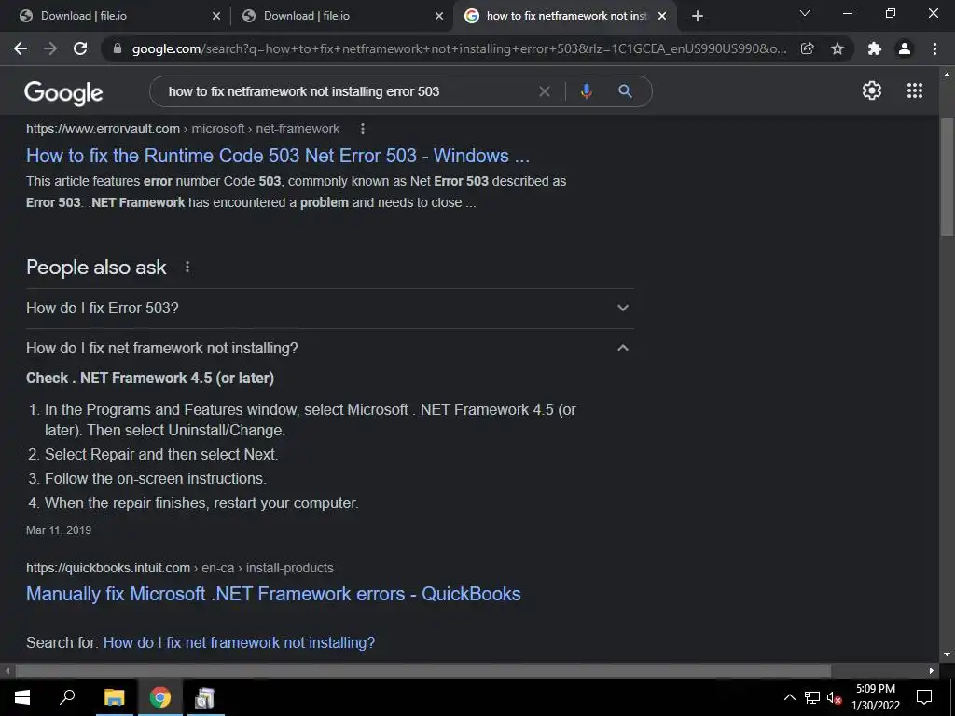955x716 pixels.
Task: Reload the Google search page
Action: (x=80, y=48)
